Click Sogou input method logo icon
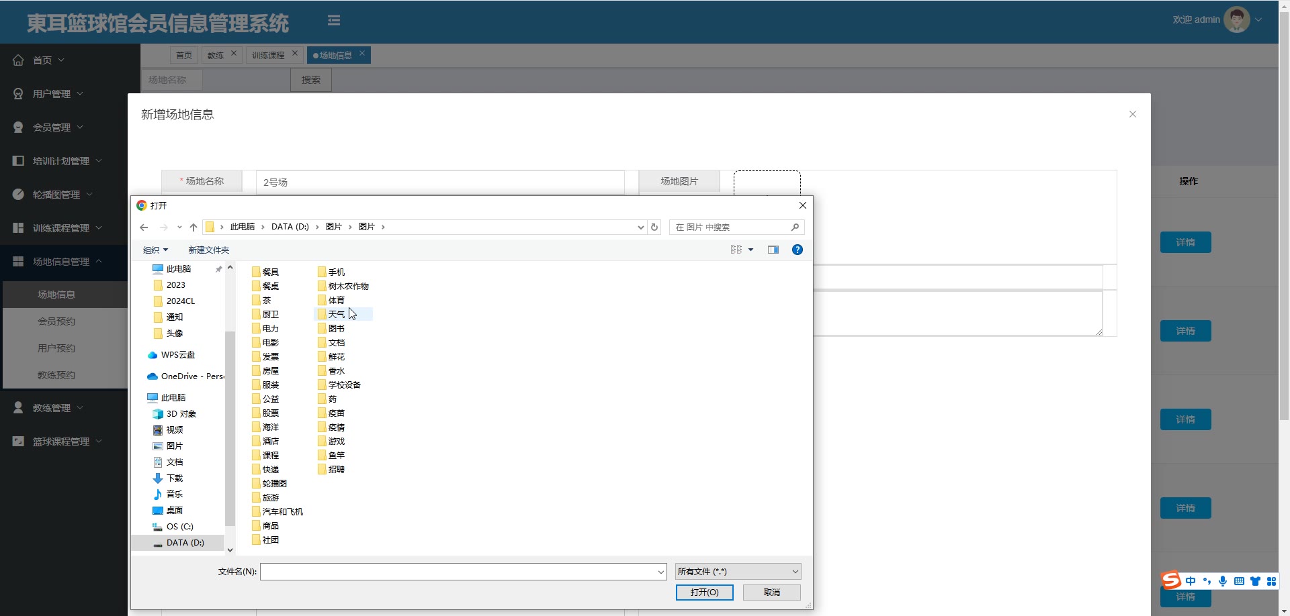 click(1171, 580)
